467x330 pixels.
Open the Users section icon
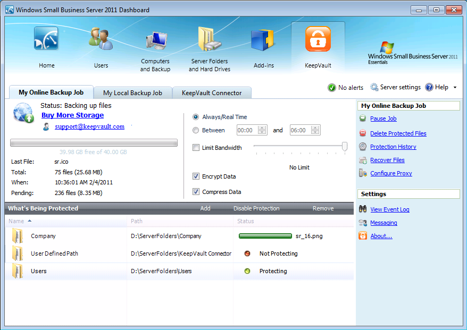point(101,39)
